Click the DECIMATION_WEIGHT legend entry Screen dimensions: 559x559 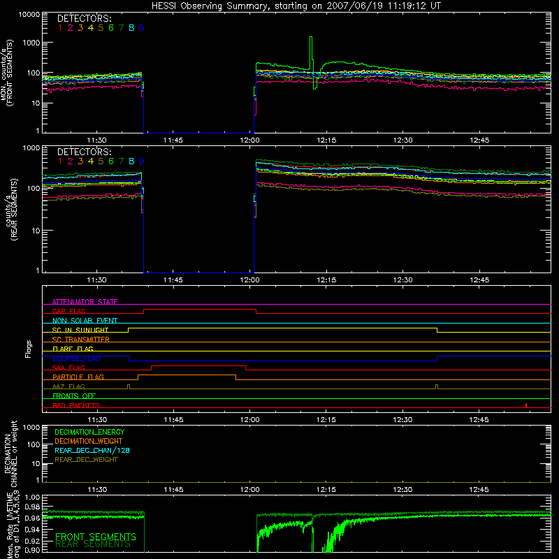click(x=89, y=441)
